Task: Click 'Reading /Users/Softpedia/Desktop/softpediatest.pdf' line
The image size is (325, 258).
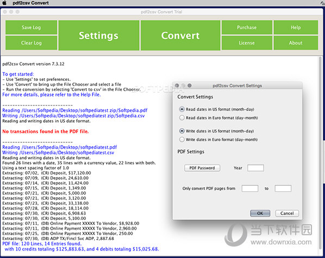Action: (59, 147)
